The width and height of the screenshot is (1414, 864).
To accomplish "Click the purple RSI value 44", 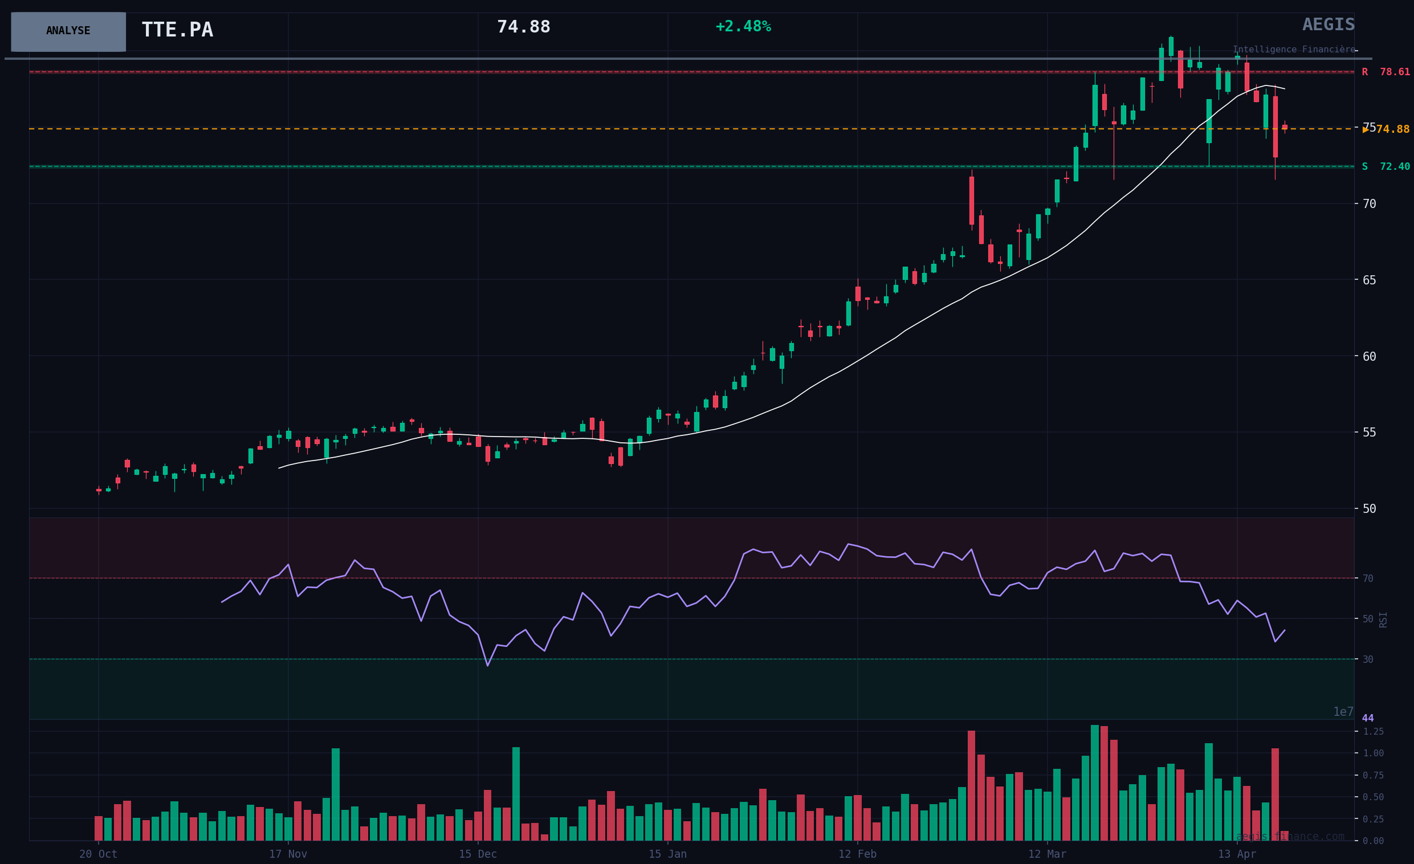I will 1367,718.
